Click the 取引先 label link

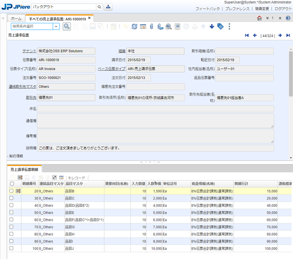(31, 98)
